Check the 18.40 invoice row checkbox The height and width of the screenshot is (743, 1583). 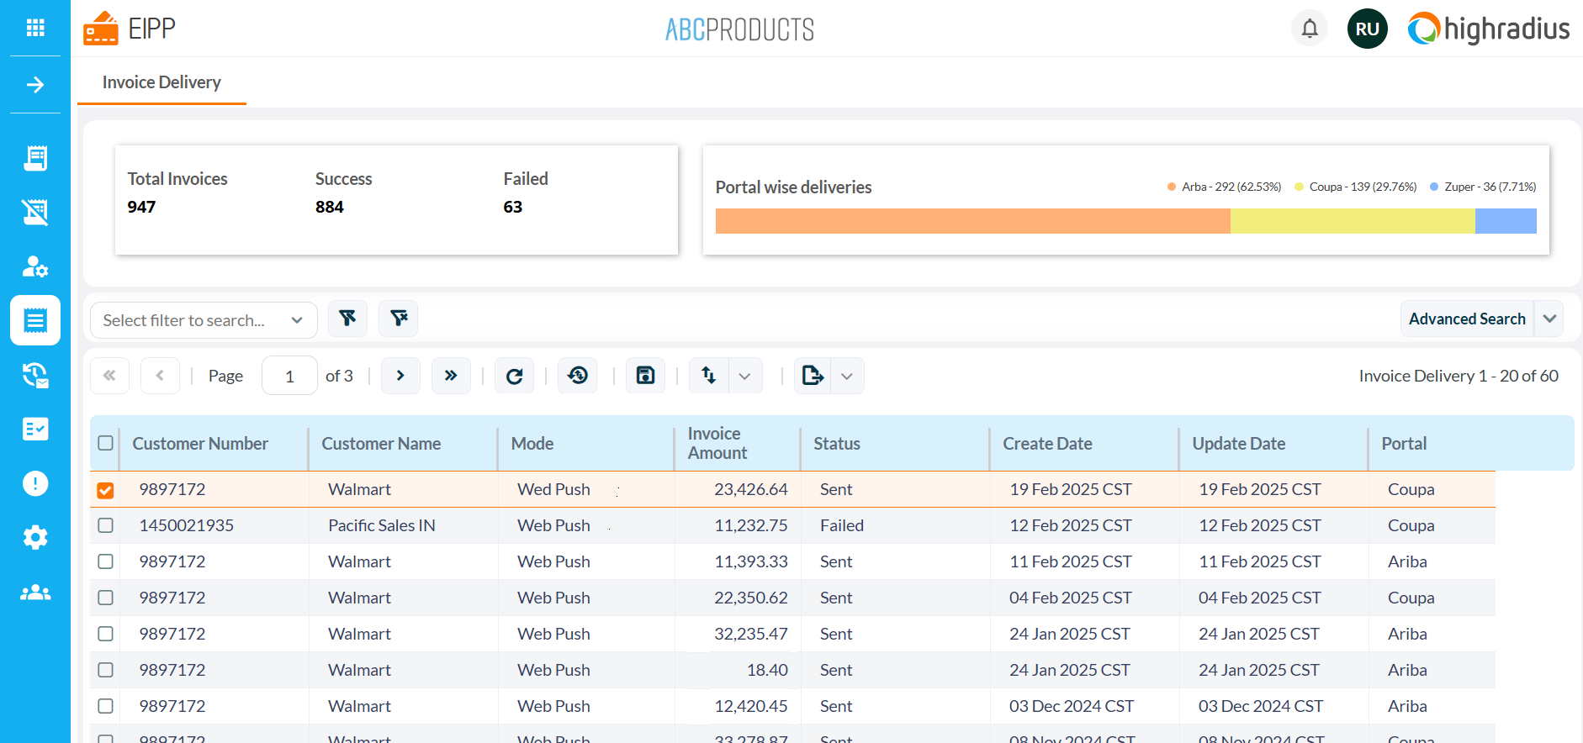click(x=105, y=670)
